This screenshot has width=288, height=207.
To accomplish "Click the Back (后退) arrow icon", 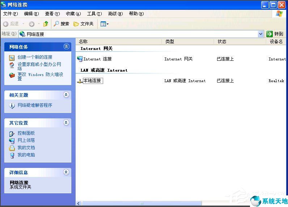I will coord(6,24).
